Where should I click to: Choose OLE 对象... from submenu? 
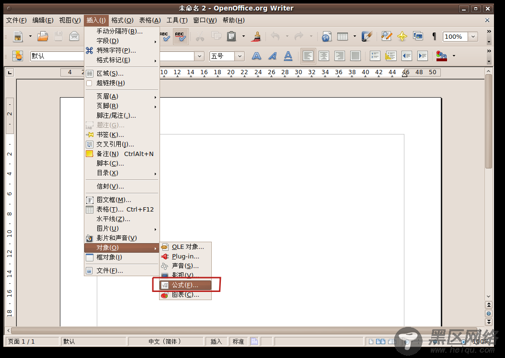185,246
